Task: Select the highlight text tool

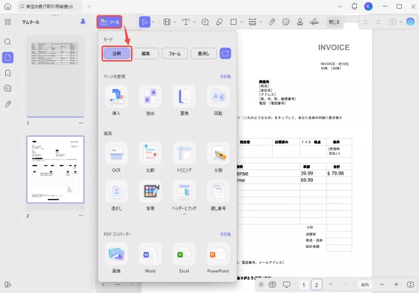Action: tap(167, 22)
